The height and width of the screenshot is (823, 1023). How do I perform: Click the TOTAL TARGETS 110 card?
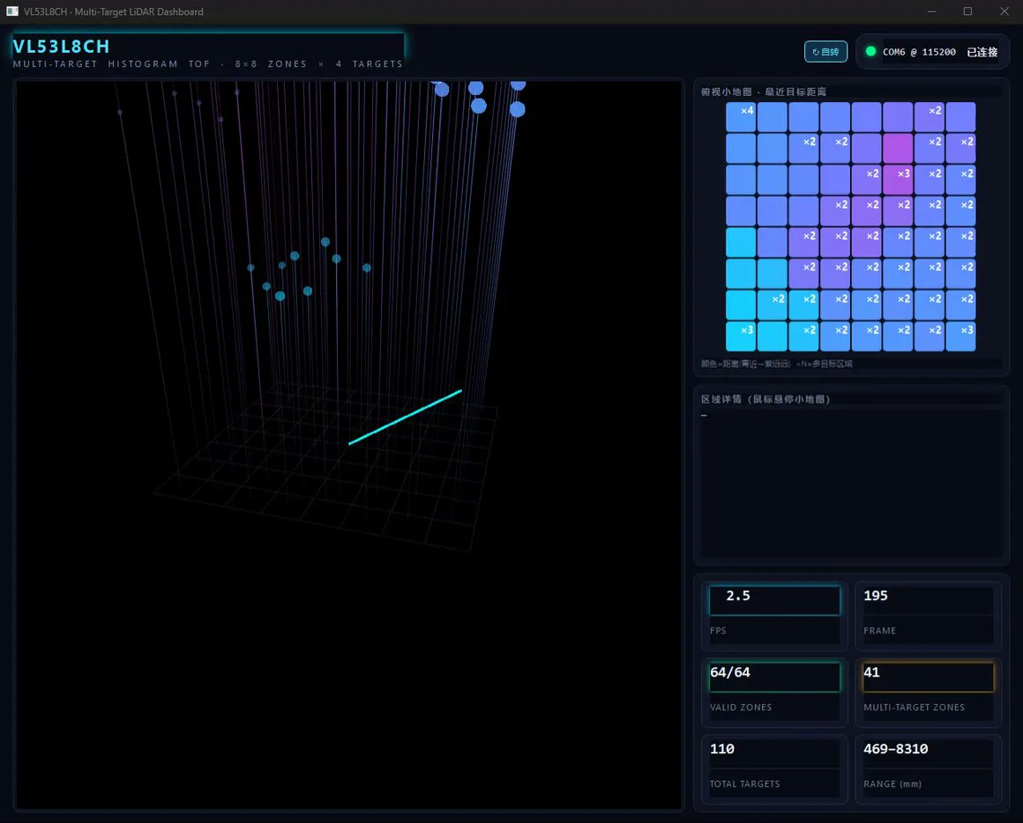click(774, 769)
